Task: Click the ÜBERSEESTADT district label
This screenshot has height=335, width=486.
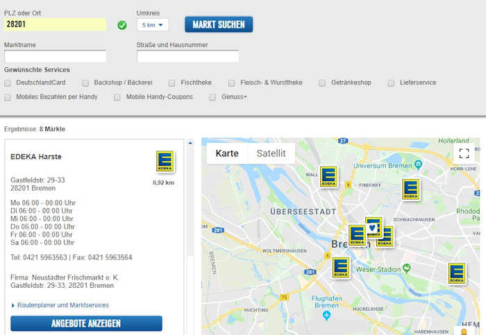Action: click(303, 212)
